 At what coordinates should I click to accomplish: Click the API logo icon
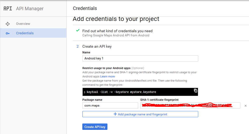click(8, 8)
